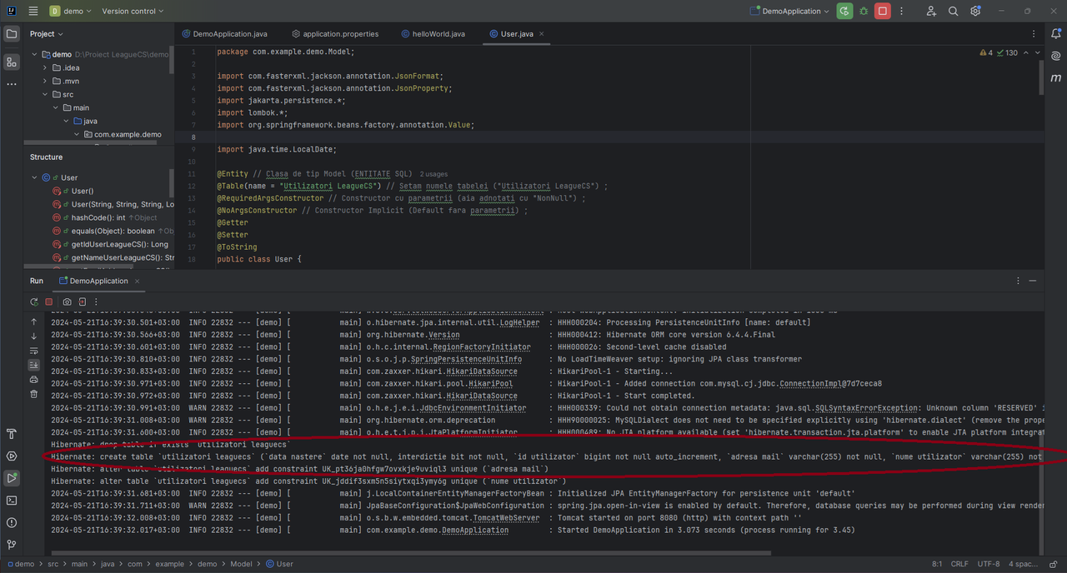The image size is (1067, 573).
Task: Toggle the Run tool window button
Action: [12, 478]
